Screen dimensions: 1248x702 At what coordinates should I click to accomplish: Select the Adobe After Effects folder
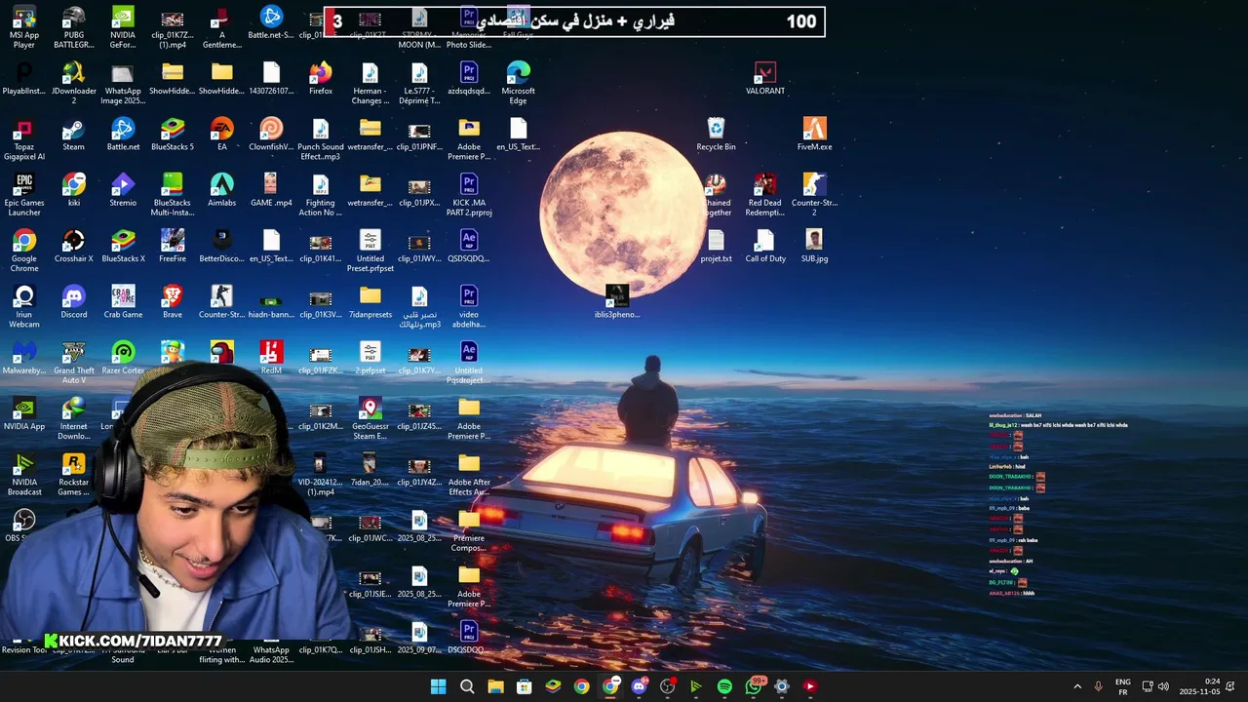(469, 474)
